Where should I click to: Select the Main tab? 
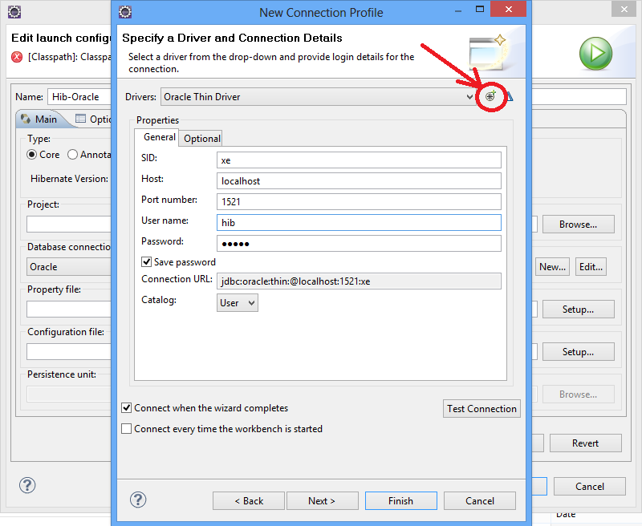tap(43, 118)
